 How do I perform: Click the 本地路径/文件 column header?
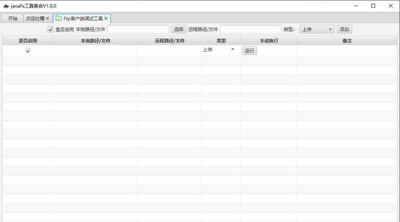95,40
